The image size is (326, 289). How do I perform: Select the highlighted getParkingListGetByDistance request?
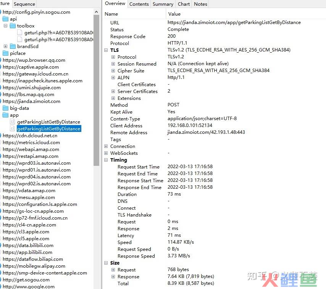coord(48,129)
